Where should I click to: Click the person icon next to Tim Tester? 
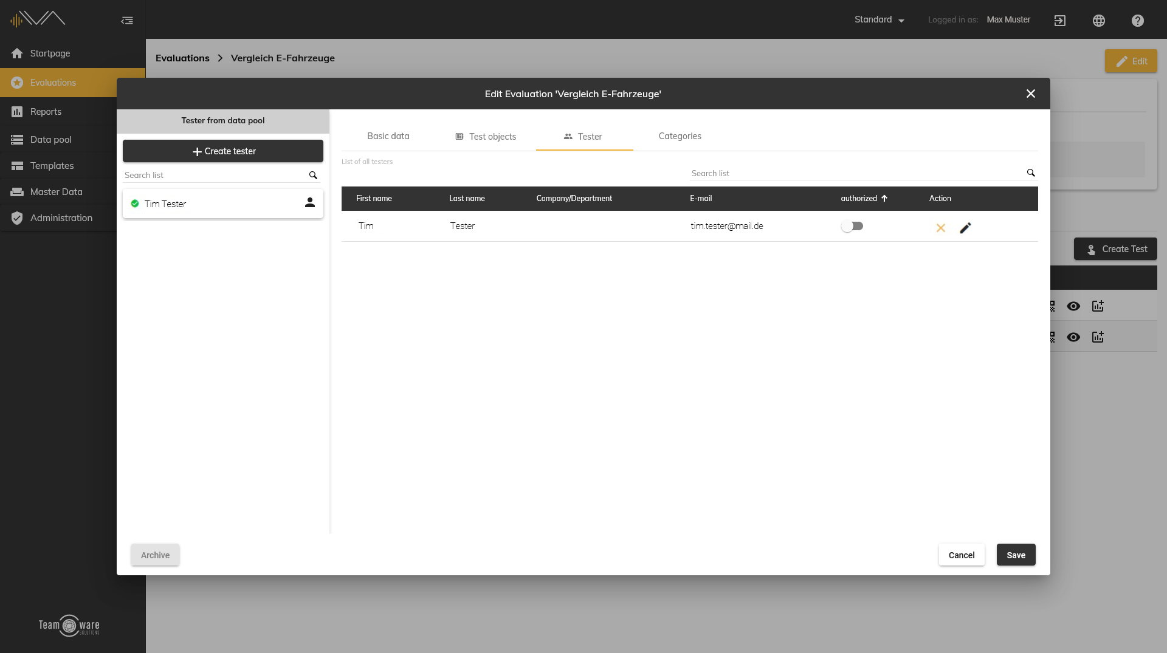(310, 203)
